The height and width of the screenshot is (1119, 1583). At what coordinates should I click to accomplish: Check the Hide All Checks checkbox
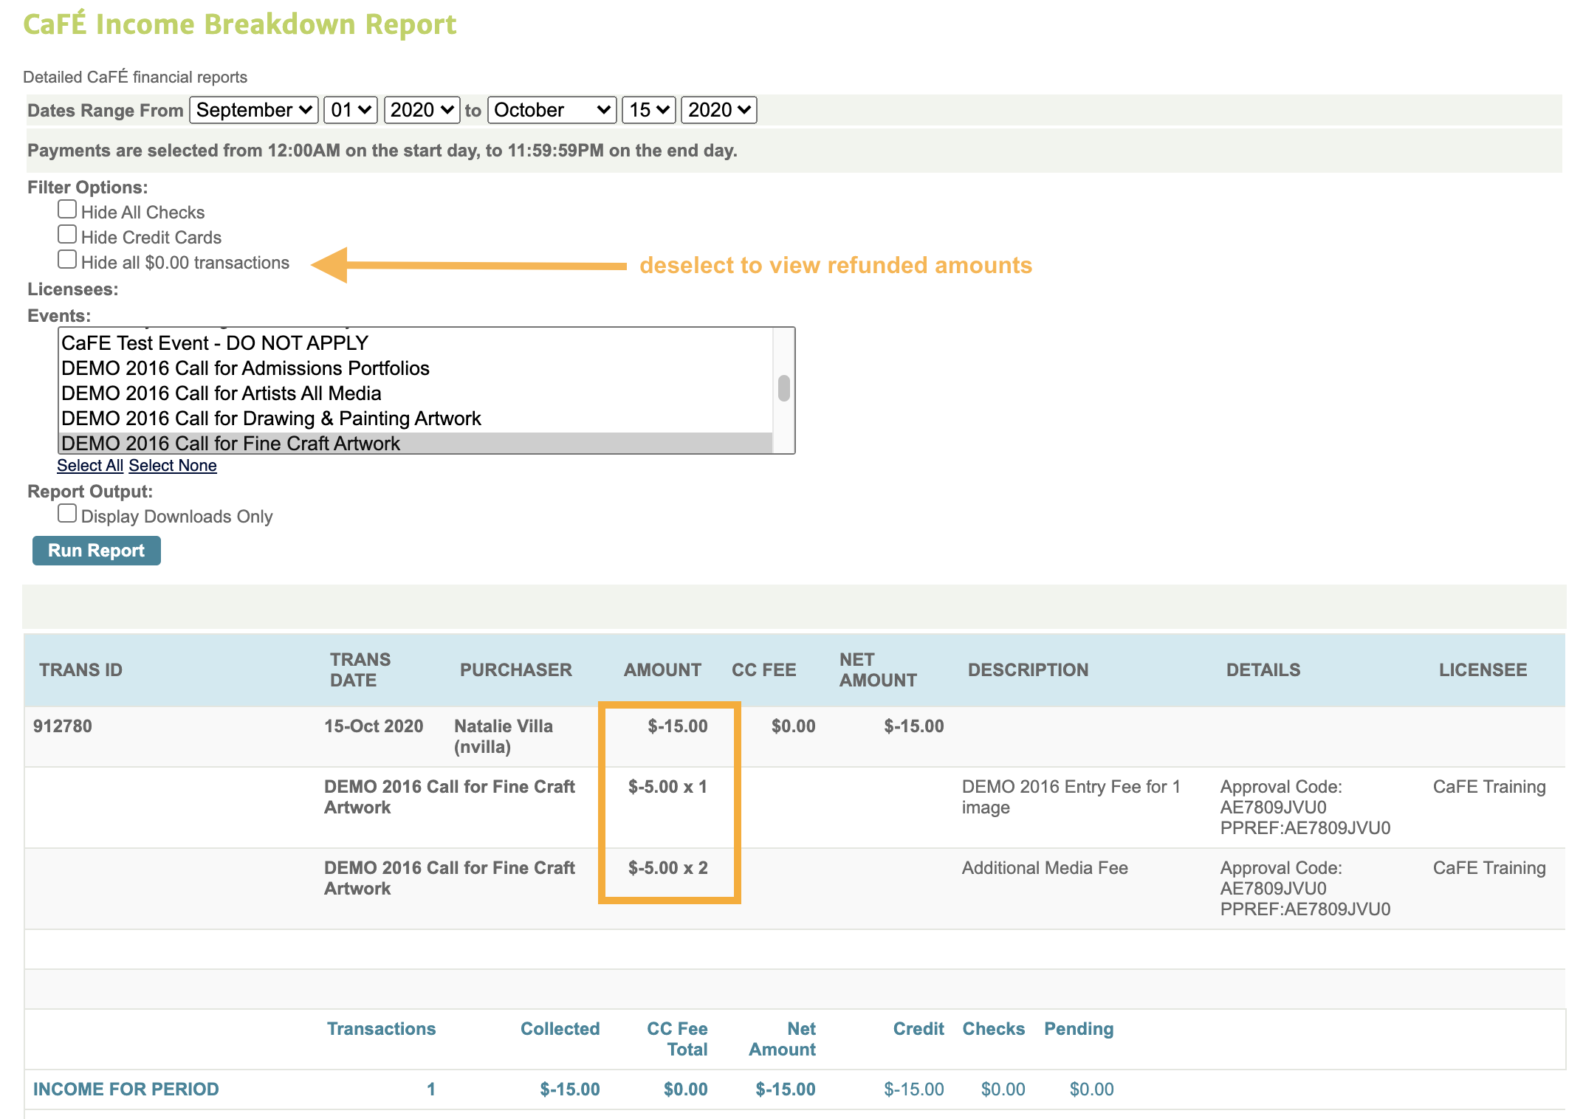[67, 210]
